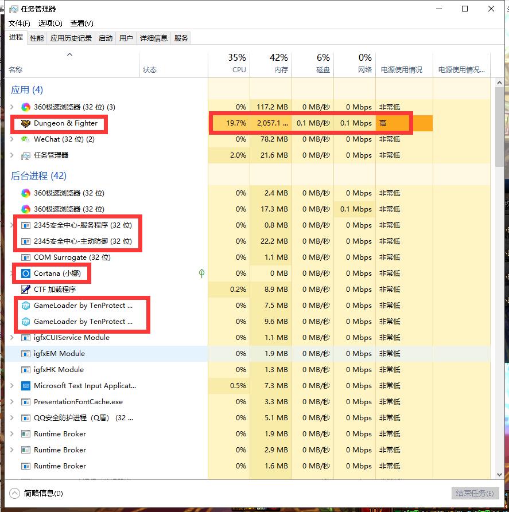Click the igfxEM Module icon
The width and height of the screenshot is (509, 512).
pos(25,354)
